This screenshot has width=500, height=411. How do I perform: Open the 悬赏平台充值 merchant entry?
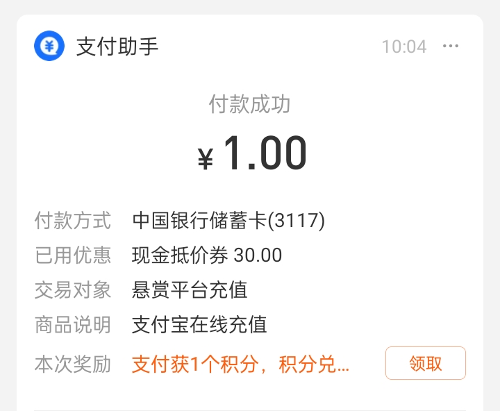190,290
